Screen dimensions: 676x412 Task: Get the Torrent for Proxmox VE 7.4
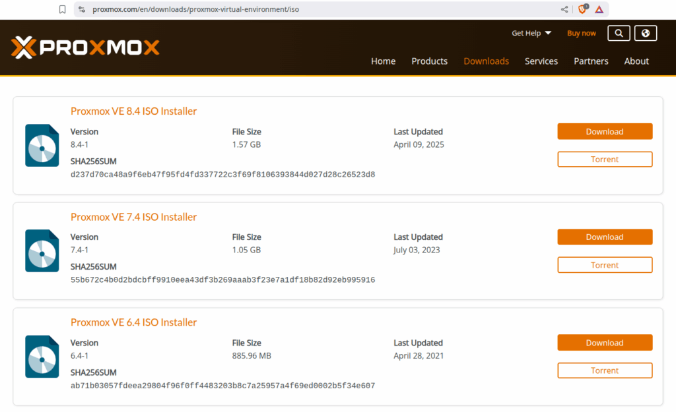pyautogui.click(x=605, y=265)
